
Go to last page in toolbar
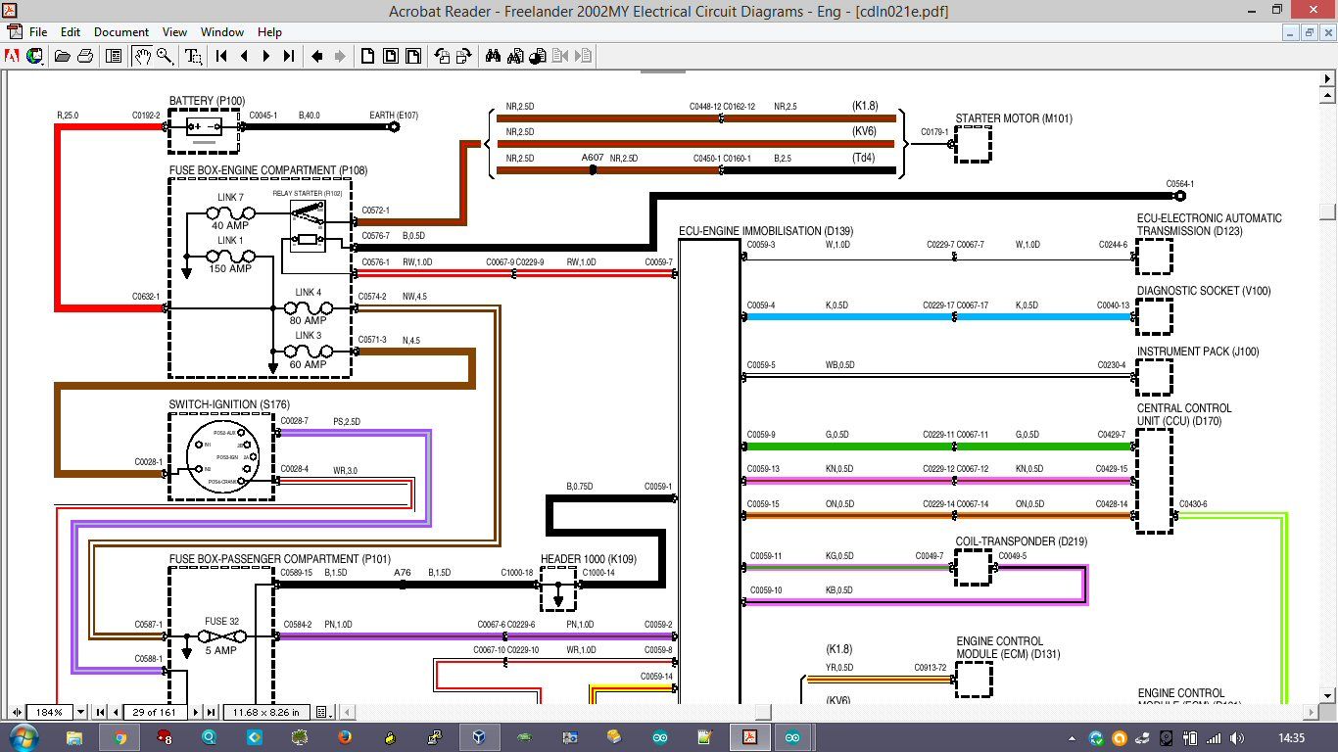tap(289, 56)
